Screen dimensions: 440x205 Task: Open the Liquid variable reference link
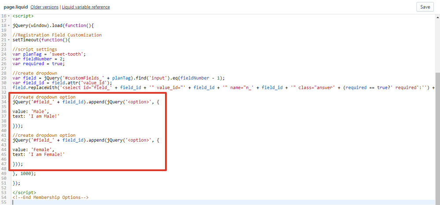pos(86,7)
